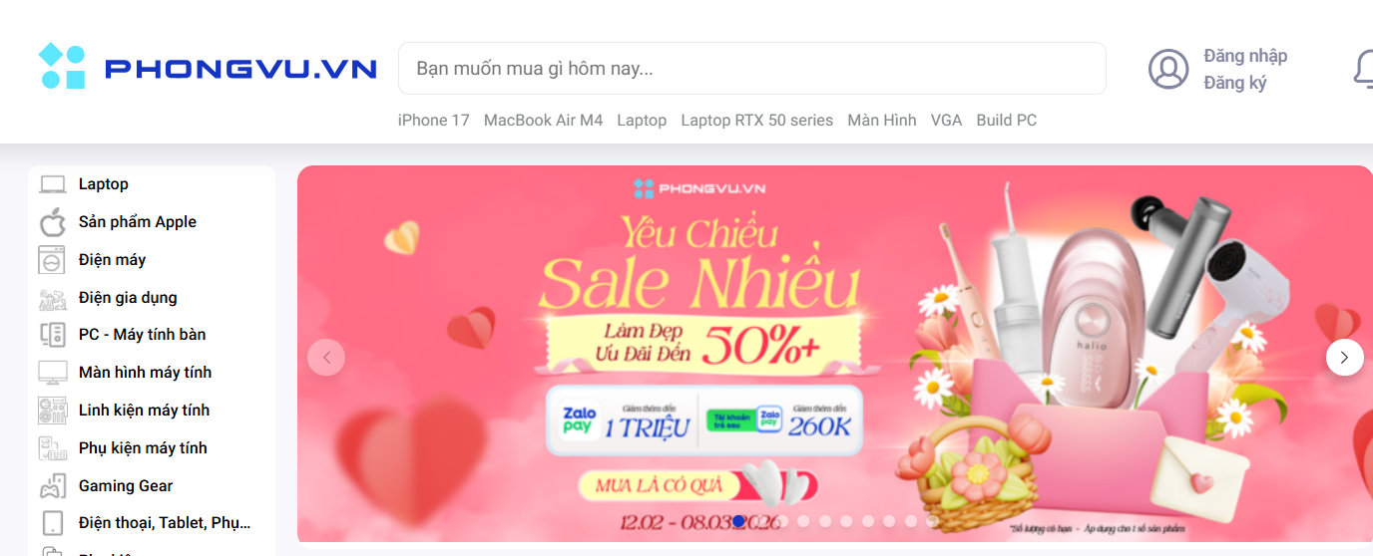Open the PC - Máy tính bàn category
Viewport: 1373px width, 556px height.
tap(143, 335)
